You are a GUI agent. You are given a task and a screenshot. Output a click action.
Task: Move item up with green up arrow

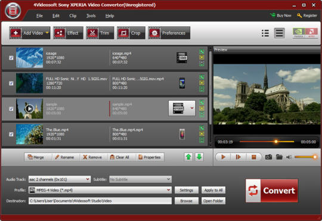(x=188, y=157)
